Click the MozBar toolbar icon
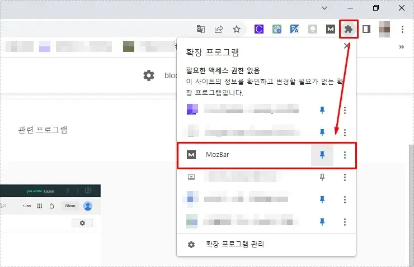This screenshot has width=414, height=267. (x=330, y=29)
